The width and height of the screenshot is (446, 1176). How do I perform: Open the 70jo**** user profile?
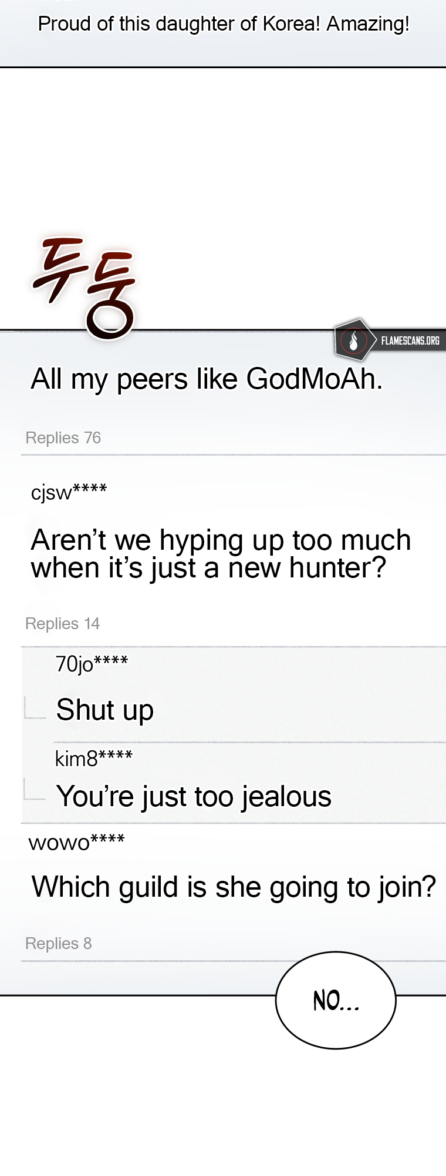click(92, 664)
